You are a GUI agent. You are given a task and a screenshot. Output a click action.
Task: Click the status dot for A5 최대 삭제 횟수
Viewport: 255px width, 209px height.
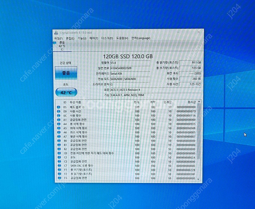click(59, 128)
